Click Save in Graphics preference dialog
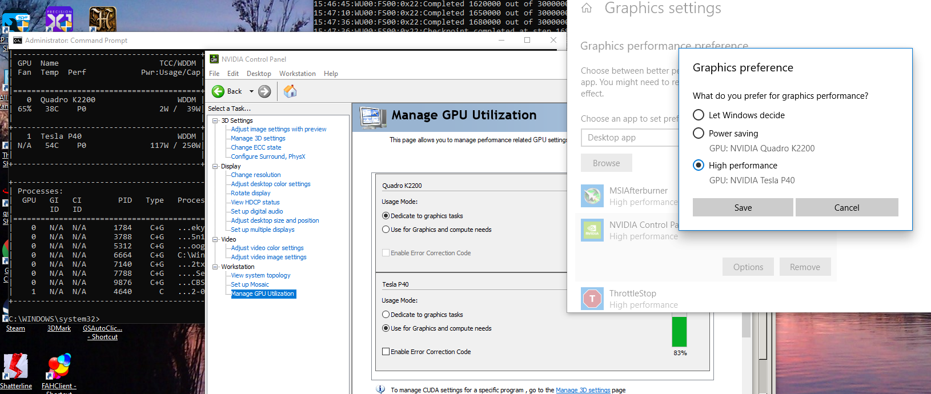This screenshot has height=394, width=931. coord(743,207)
